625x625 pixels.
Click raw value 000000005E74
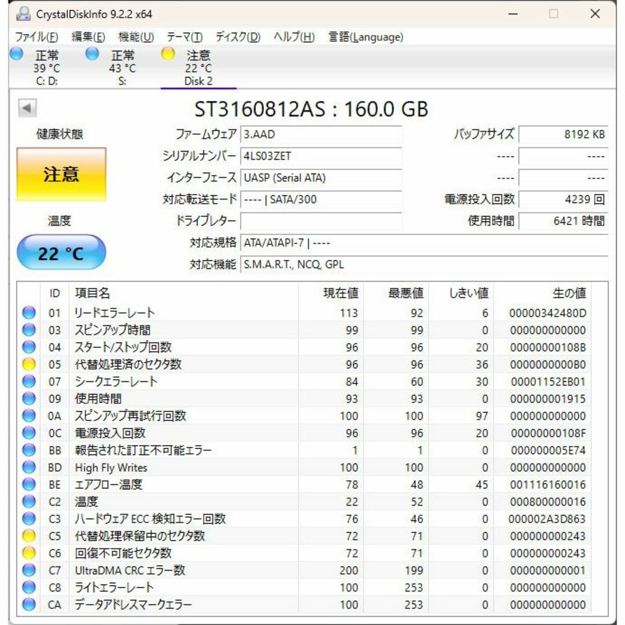pyautogui.click(x=548, y=450)
